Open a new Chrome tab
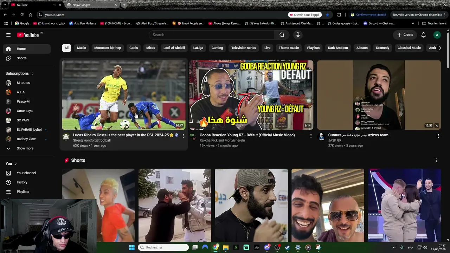 (x=124, y=5)
